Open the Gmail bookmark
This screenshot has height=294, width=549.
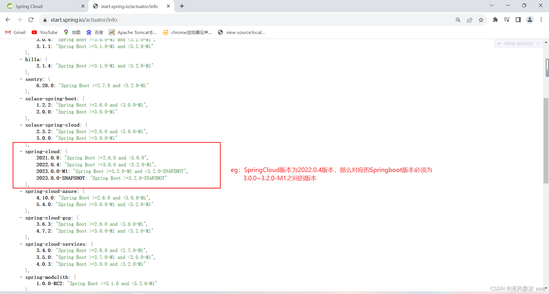coord(15,32)
